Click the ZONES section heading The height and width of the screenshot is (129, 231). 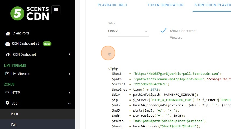[9, 84]
